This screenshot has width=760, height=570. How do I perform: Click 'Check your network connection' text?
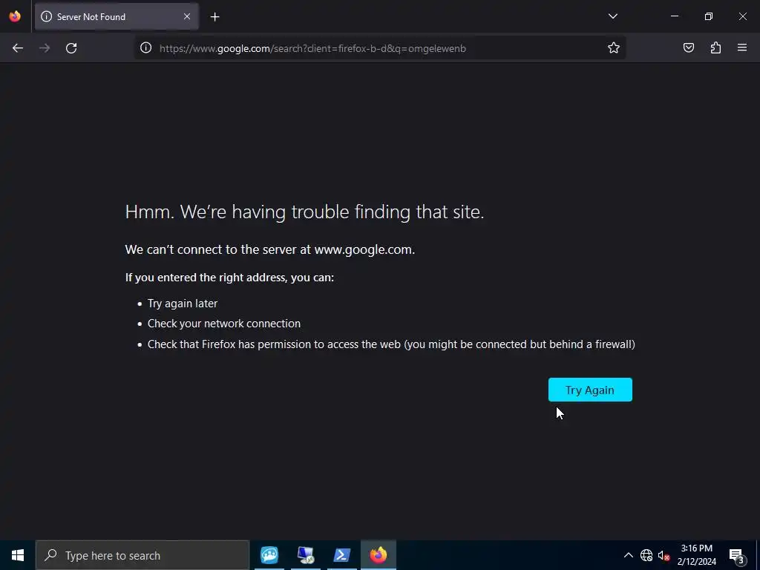point(224,324)
